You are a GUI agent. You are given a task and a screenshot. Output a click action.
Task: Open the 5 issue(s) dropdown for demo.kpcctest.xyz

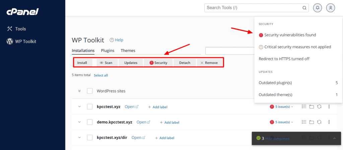[x=281, y=122]
